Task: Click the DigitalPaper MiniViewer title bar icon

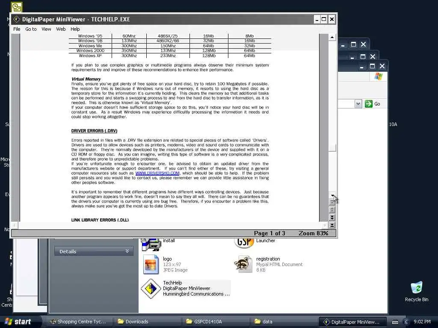Action: tap(17, 19)
